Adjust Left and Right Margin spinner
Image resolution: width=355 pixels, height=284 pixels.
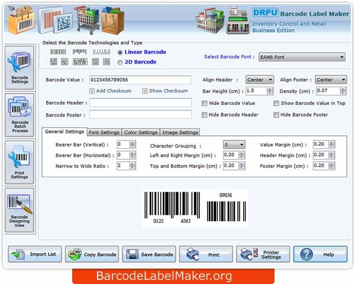(x=241, y=155)
